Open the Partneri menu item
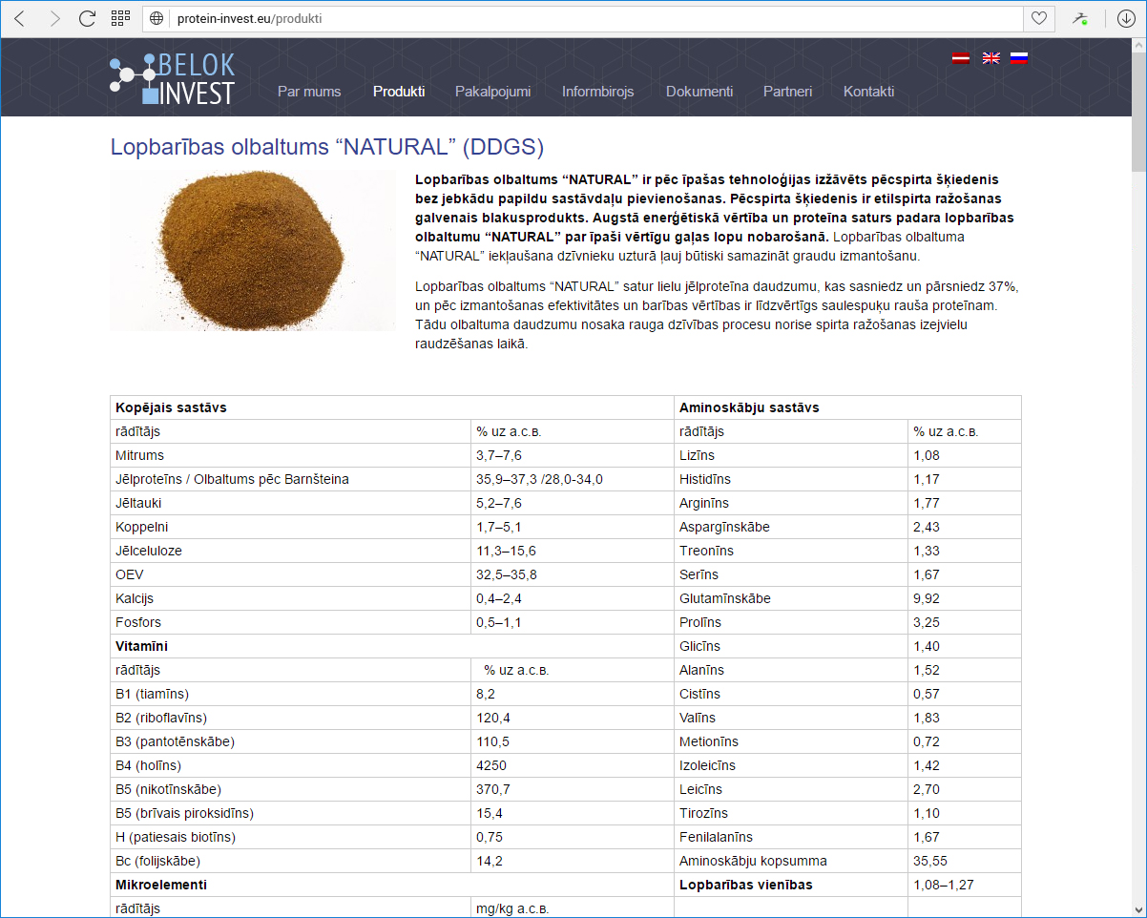The width and height of the screenshot is (1147, 918). point(788,92)
